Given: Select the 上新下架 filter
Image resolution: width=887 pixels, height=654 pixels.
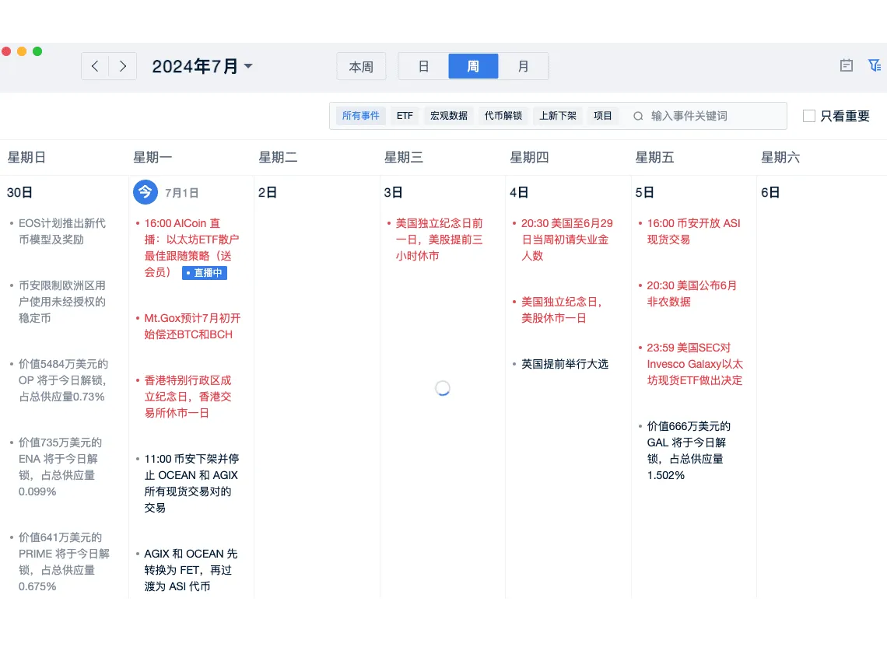Looking at the screenshot, I should (x=558, y=116).
